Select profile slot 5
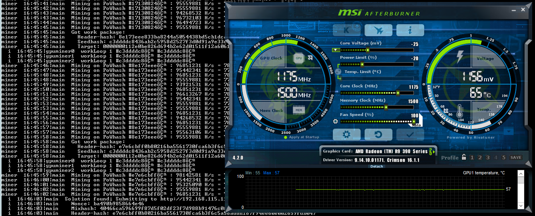The width and height of the screenshot is (535, 216). click(504, 158)
